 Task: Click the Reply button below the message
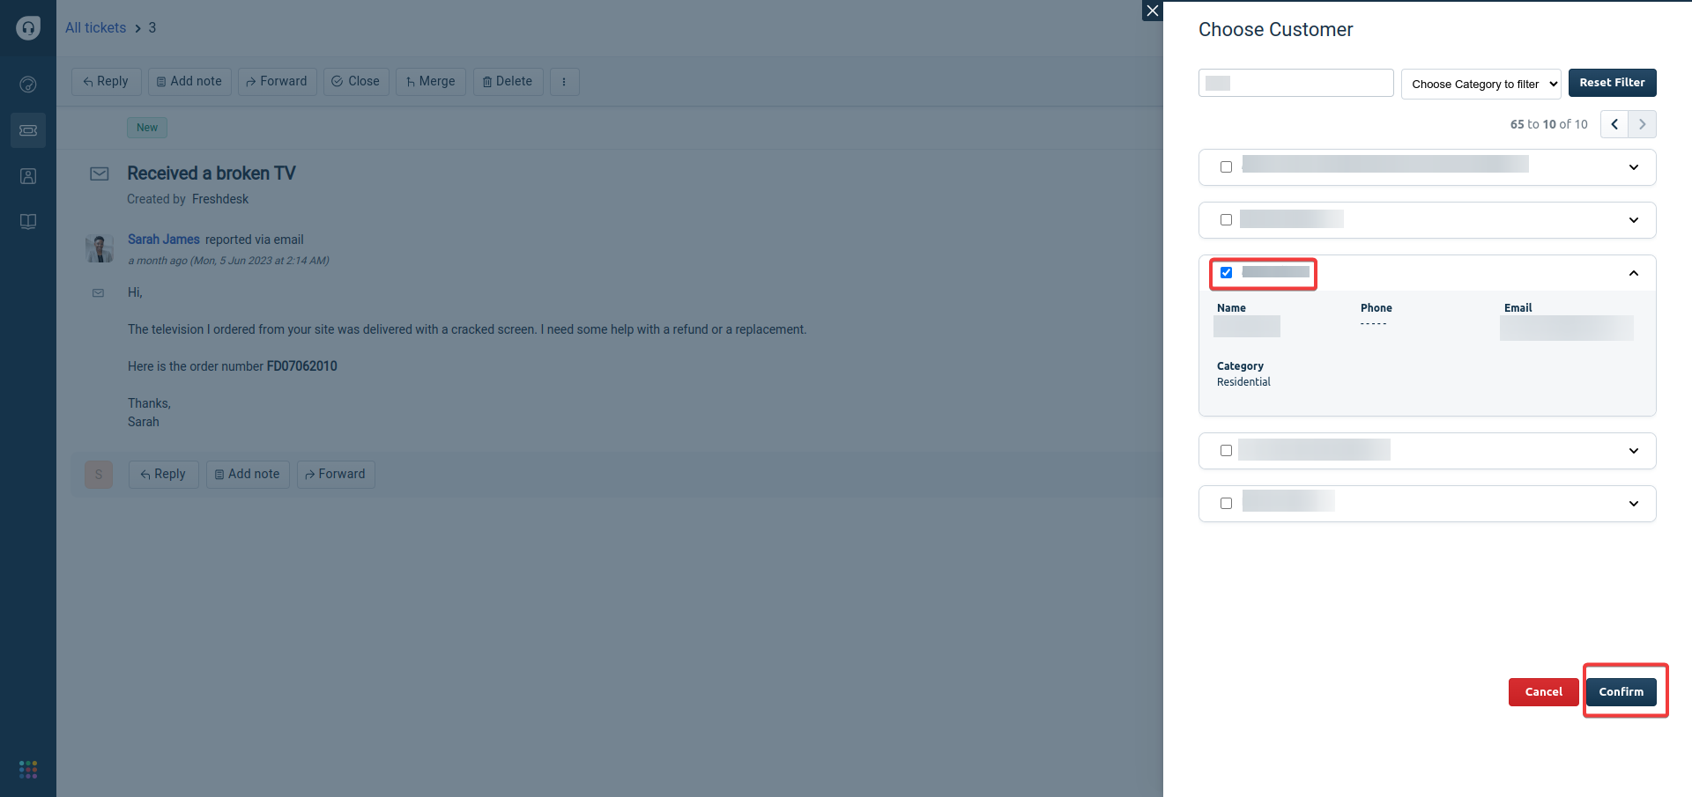164,475
